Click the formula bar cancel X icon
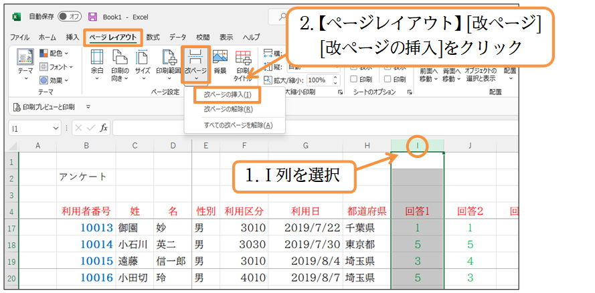The image size is (595, 293). (x=78, y=128)
